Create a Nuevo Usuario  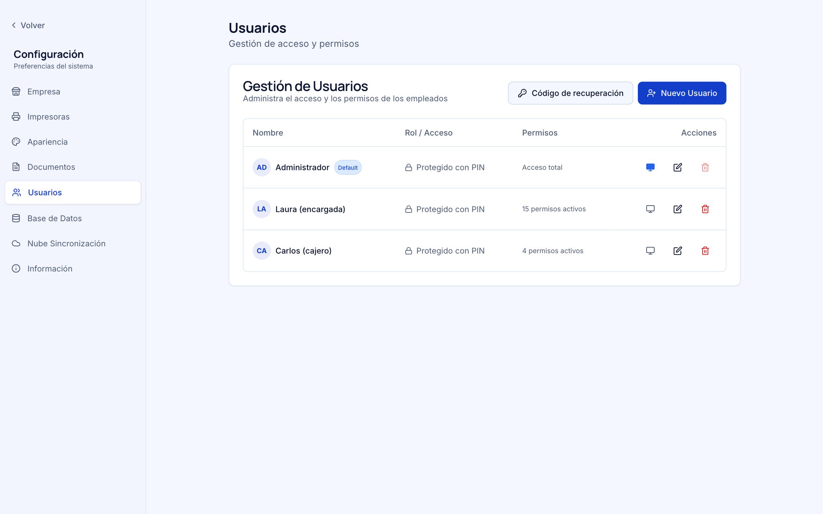[682, 93]
